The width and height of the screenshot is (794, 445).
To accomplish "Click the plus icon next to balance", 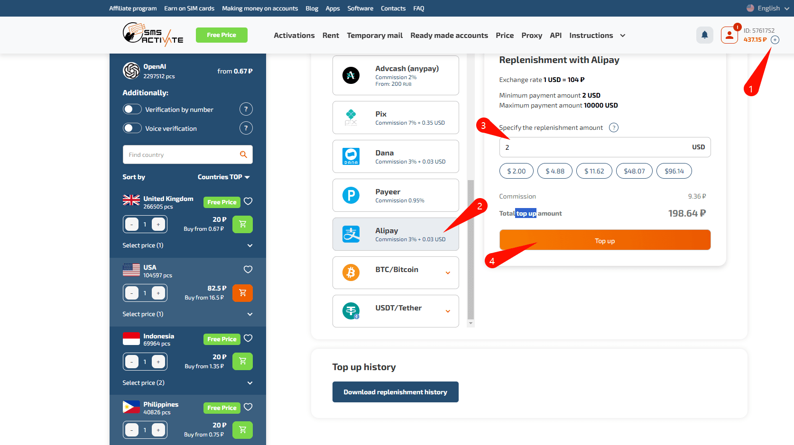I will click(775, 40).
